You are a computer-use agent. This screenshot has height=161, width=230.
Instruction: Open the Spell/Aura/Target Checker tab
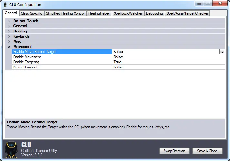(x=187, y=13)
